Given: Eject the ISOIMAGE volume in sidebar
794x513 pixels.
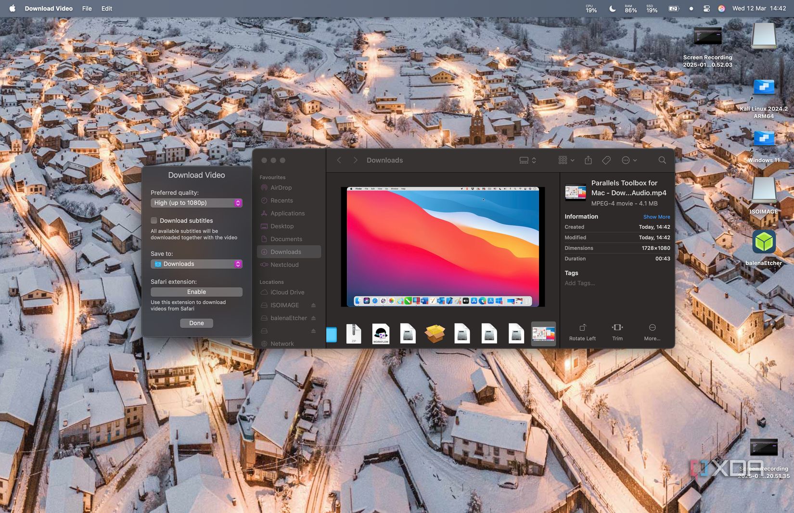Looking at the screenshot, I should click(x=313, y=305).
